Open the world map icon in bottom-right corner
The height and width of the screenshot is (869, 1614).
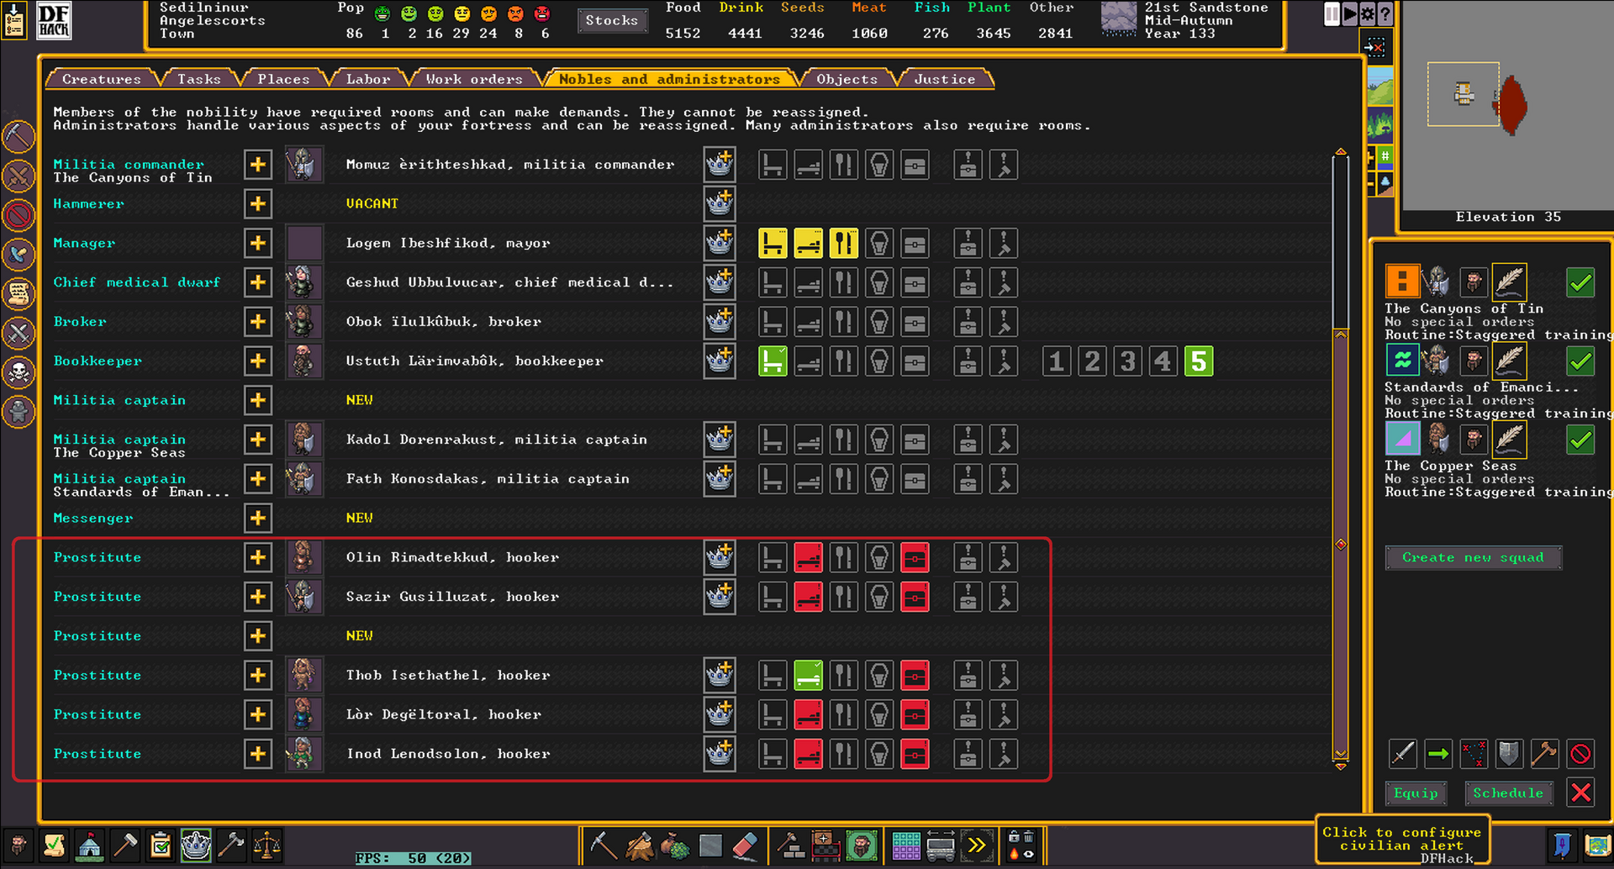point(1597,845)
